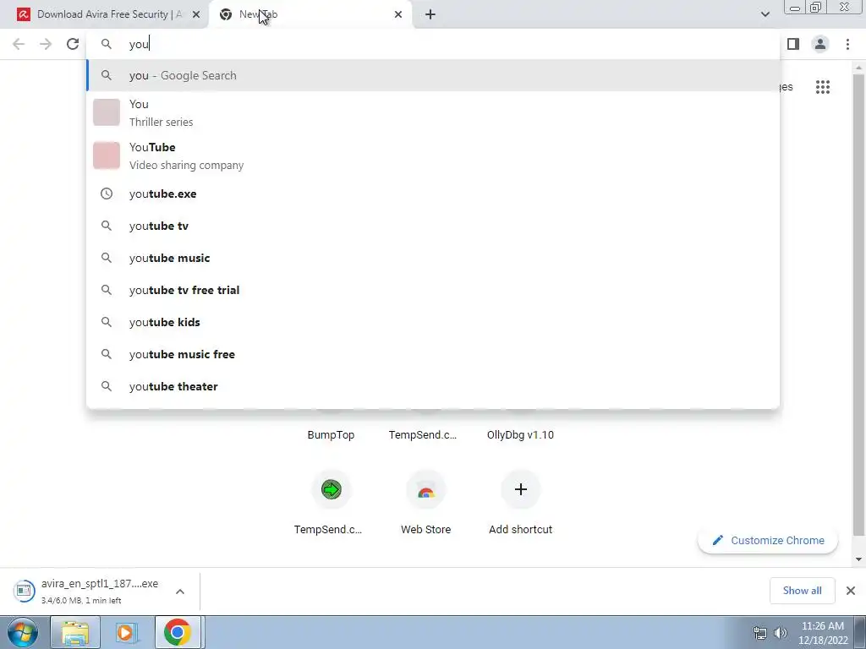This screenshot has width=866, height=649.
Task: Click the Avira download file icon
Action: point(24,591)
